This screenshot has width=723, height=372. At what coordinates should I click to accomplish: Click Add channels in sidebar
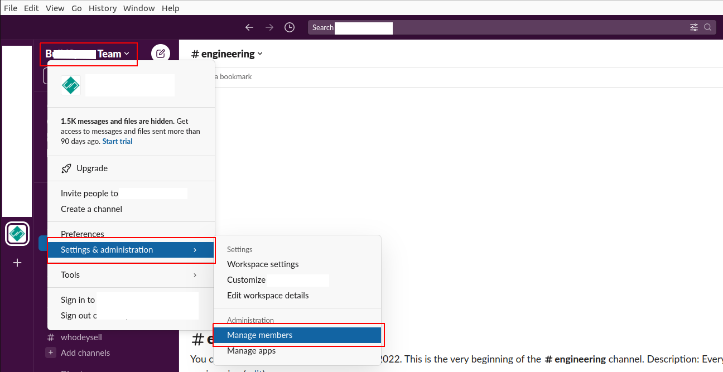pyautogui.click(x=85, y=352)
